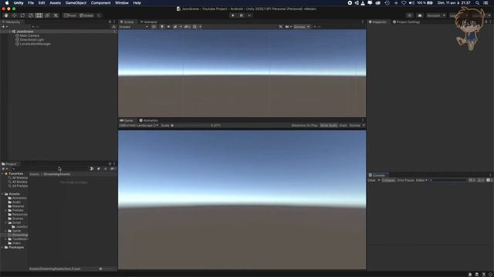Open Project search by label icon
Viewport: 494px width, 277px height.
click(99, 169)
